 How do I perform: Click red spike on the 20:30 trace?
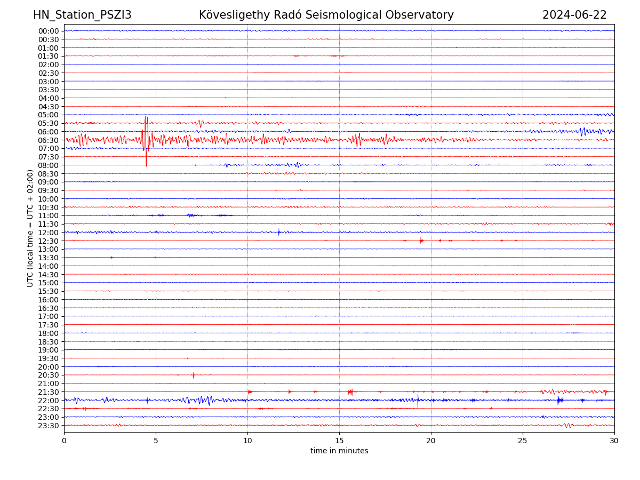[193, 375]
